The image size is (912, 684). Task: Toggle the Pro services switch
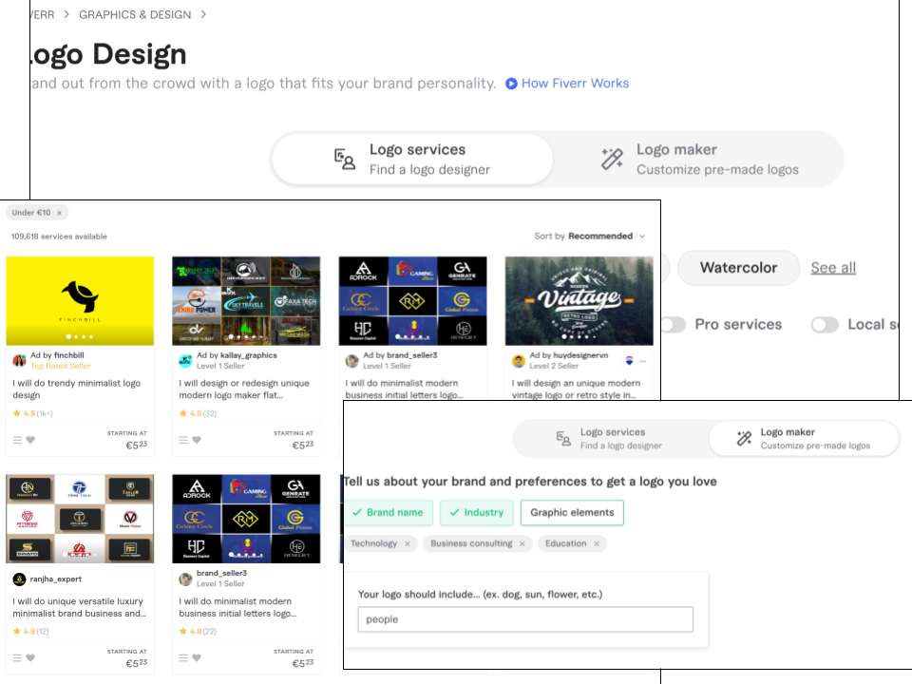pos(674,325)
